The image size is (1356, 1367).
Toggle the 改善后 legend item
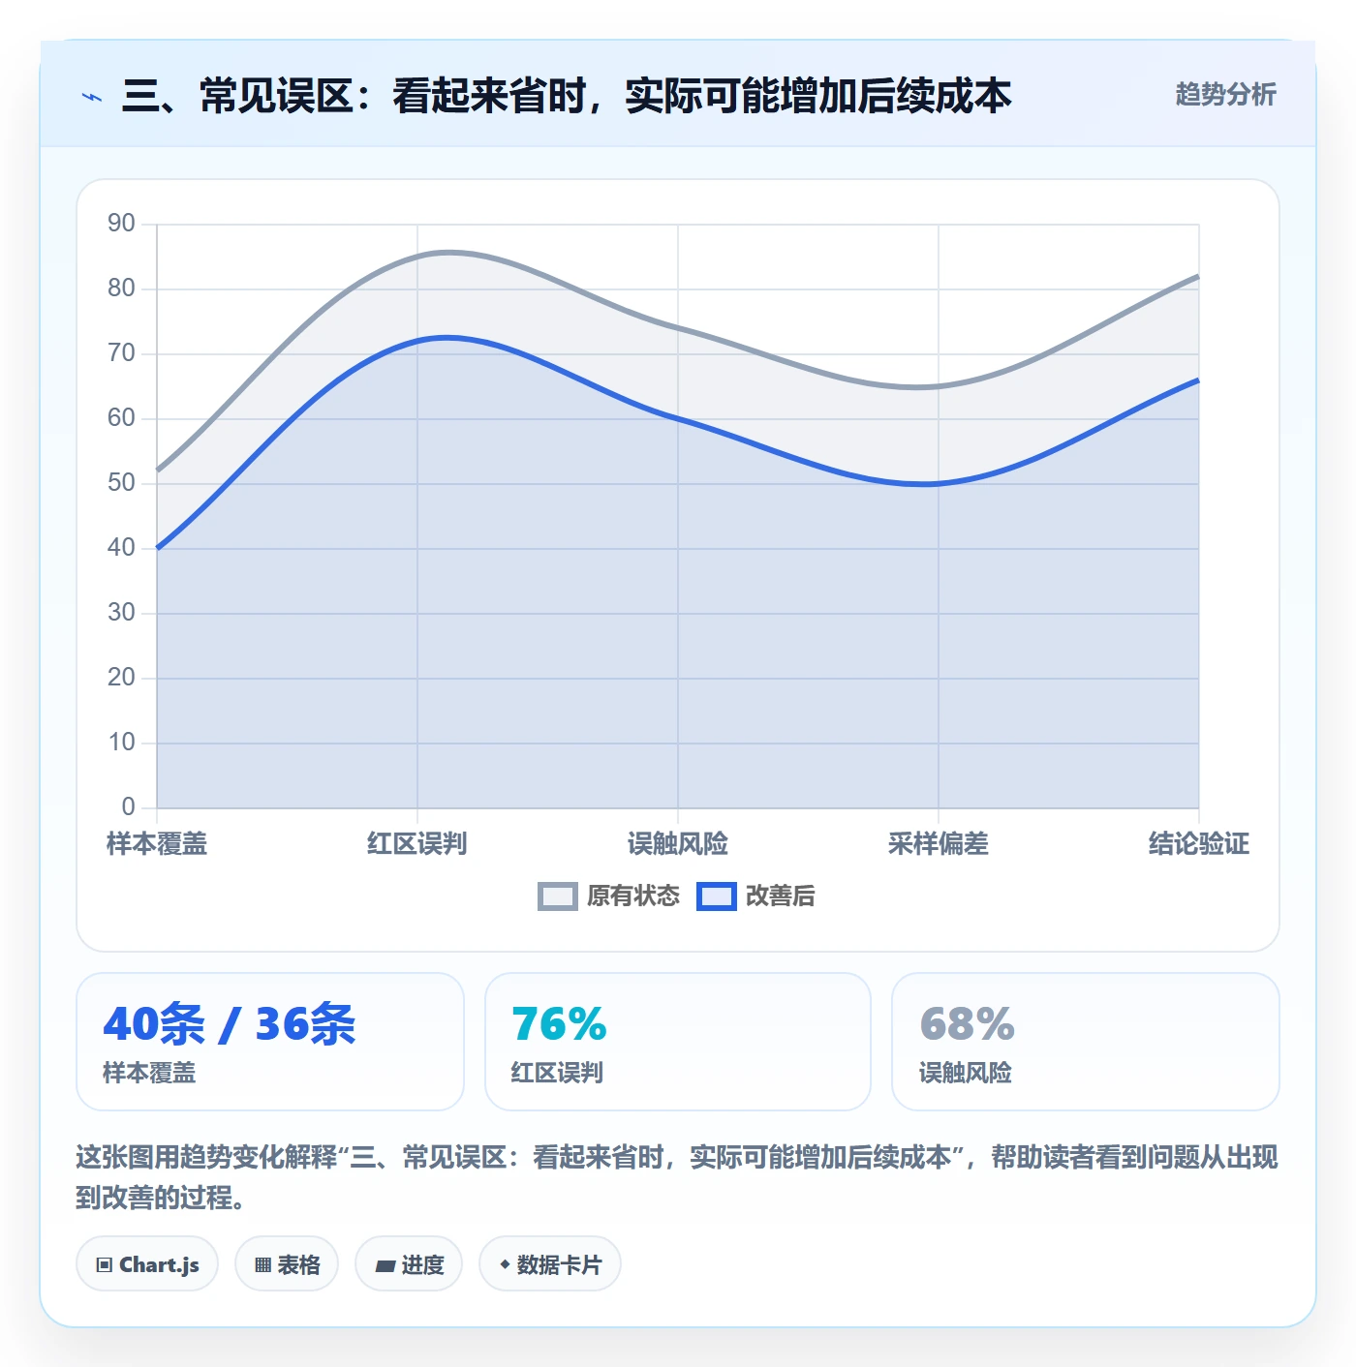756,896
